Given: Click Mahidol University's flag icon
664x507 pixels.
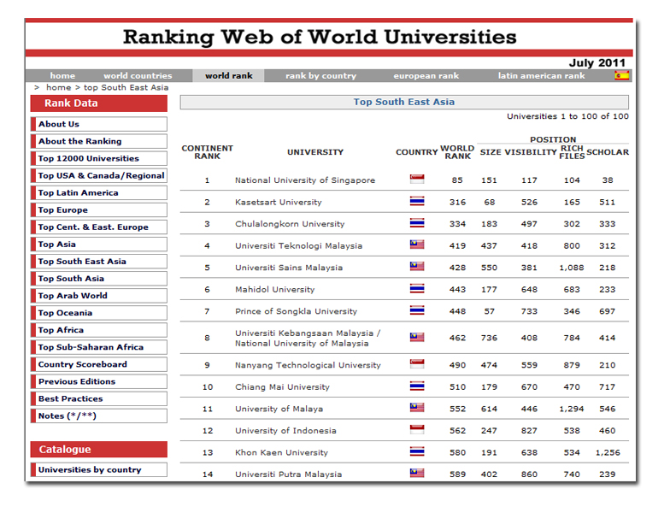Looking at the screenshot, I should click(x=417, y=289).
